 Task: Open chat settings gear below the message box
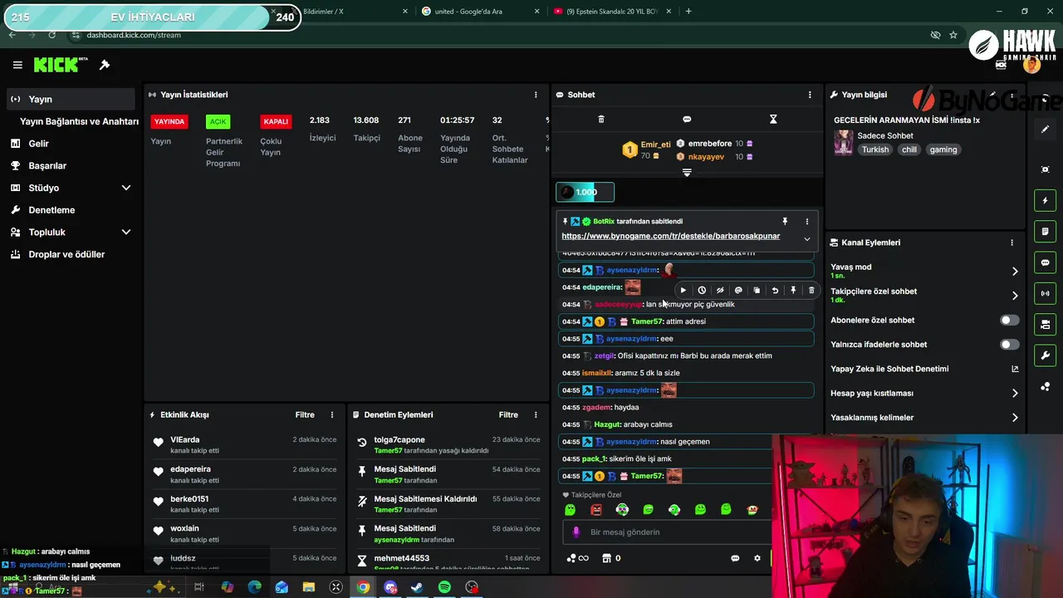coord(757,558)
